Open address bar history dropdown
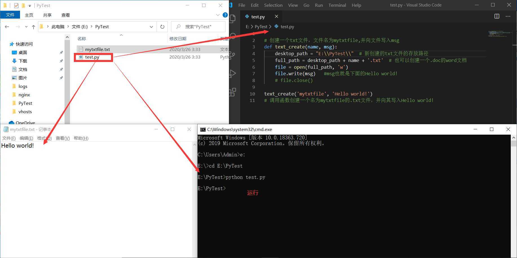This screenshot has width=517, height=258. pos(151,27)
